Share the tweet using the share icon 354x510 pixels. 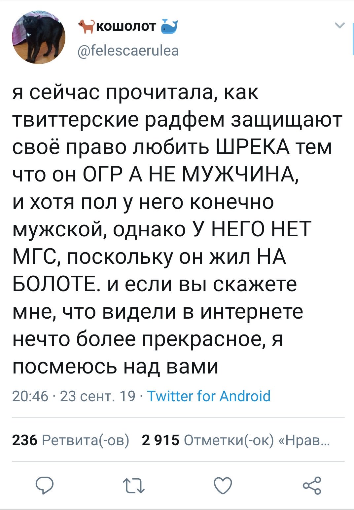coord(312,486)
